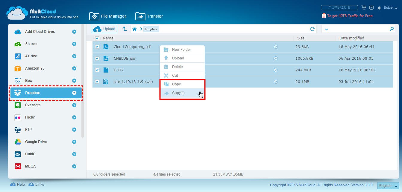This screenshot has width=402, height=192.
Task: Choose Upload in context menu
Action: (x=182, y=58)
